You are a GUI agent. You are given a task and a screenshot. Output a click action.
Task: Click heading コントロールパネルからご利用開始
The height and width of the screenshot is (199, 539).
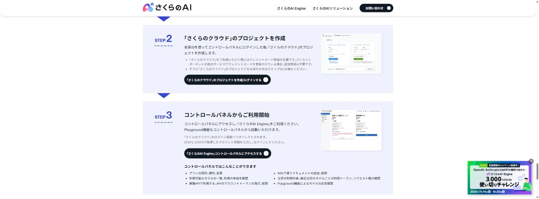[x=227, y=115]
